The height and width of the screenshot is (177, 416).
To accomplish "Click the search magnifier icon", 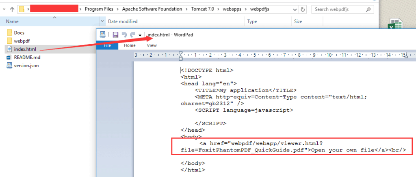I will (368, 9).
